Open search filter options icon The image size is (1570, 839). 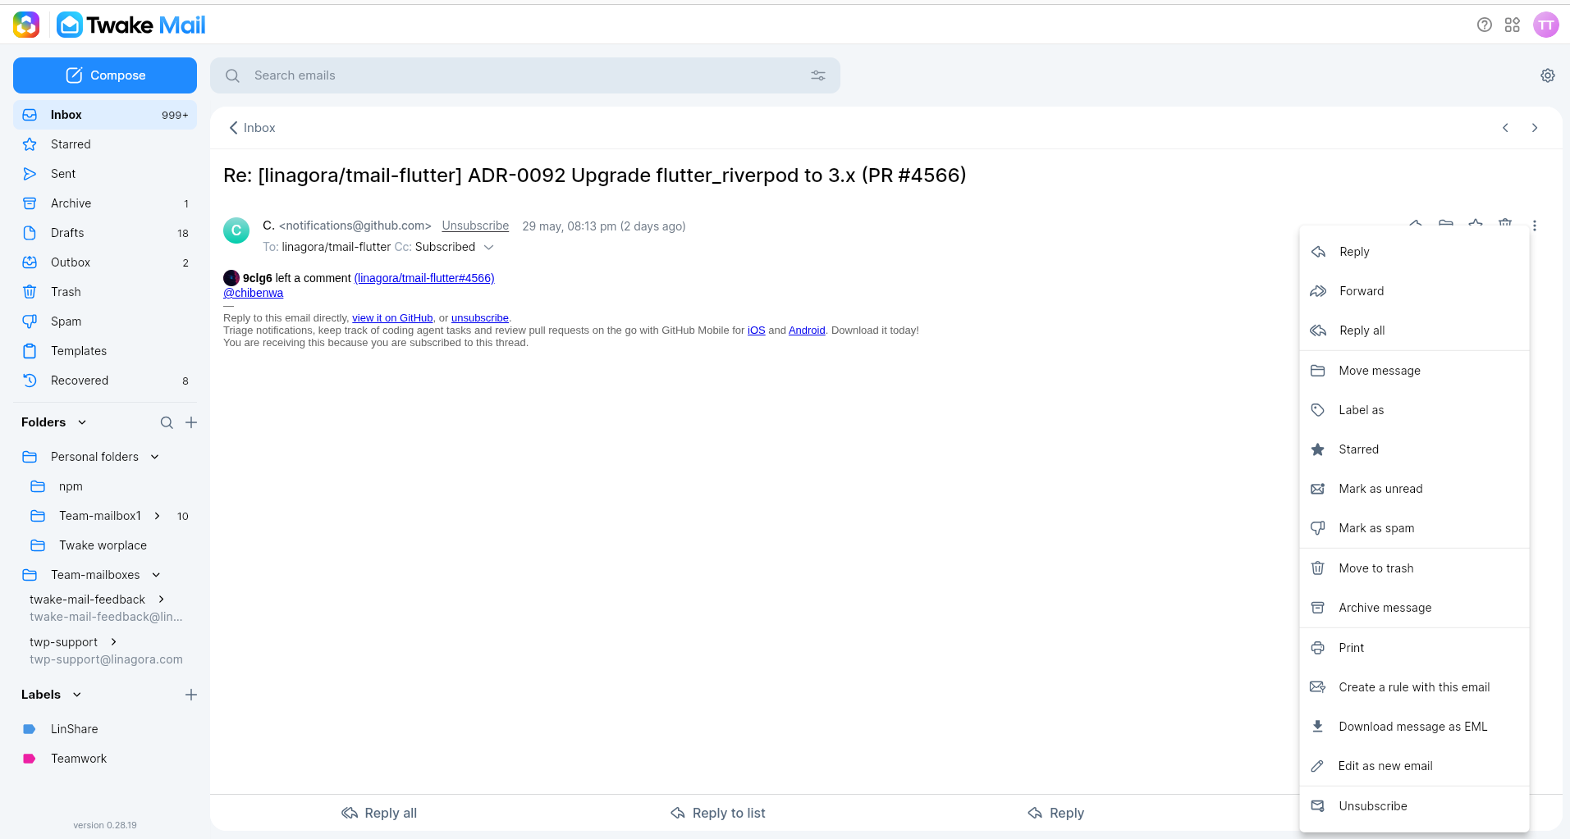(818, 75)
